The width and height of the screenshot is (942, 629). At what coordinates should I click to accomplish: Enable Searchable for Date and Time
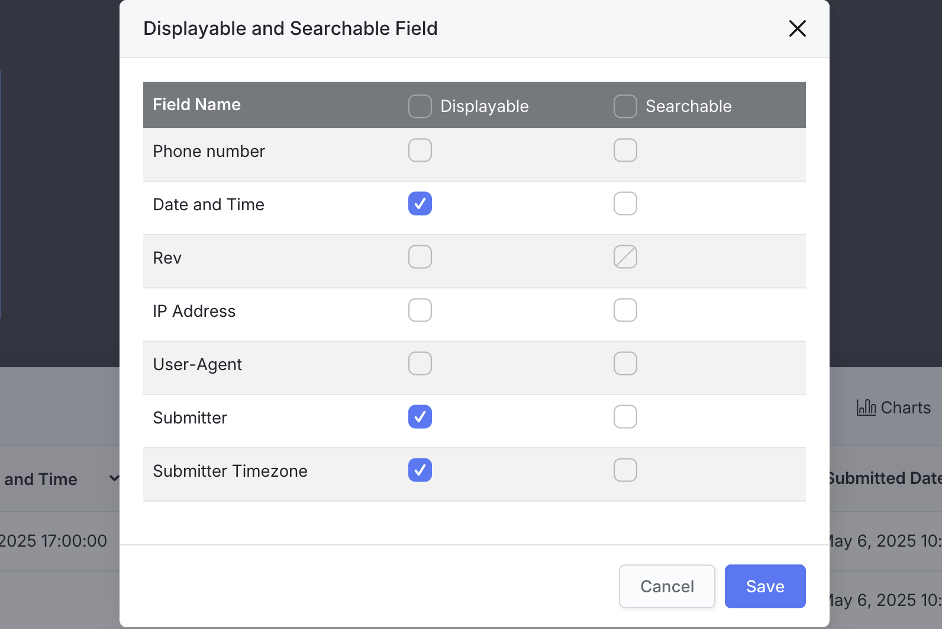(x=625, y=204)
